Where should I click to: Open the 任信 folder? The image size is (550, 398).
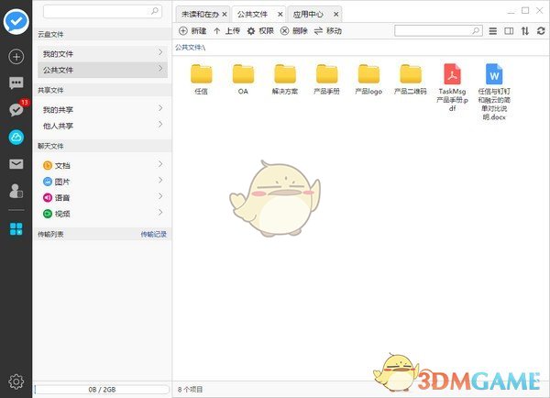pos(202,79)
